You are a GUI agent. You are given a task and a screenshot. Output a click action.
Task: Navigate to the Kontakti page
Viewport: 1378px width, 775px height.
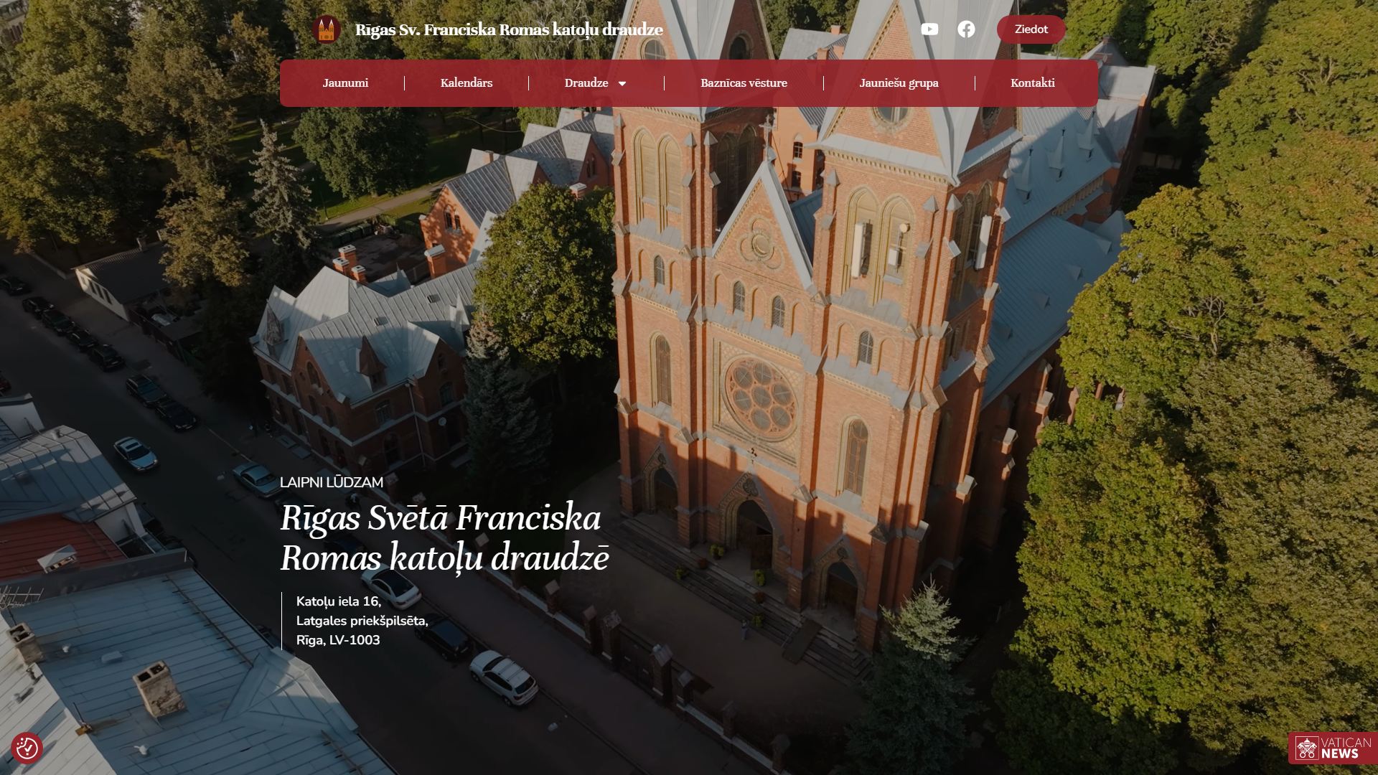pyautogui.click(x=1032, y=83)
